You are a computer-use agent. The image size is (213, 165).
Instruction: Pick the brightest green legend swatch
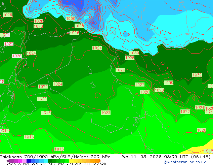[67, 161]
